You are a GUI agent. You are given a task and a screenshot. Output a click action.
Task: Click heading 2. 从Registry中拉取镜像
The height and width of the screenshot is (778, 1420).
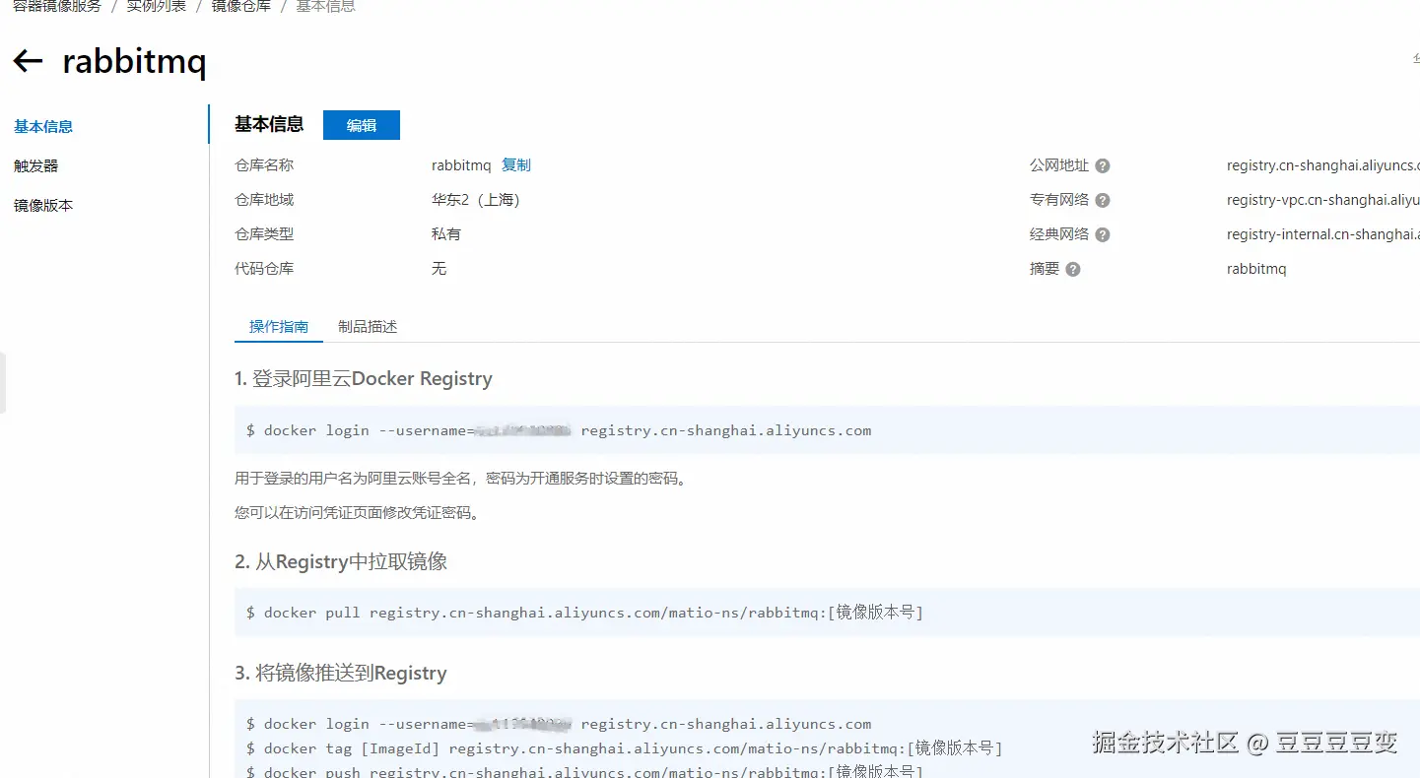coord(341,562)
